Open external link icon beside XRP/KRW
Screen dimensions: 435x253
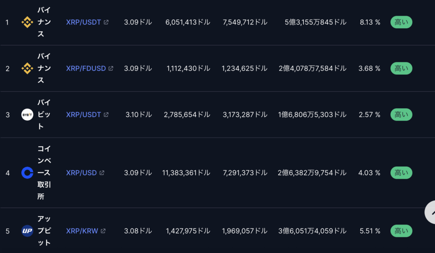pos(103,231)
